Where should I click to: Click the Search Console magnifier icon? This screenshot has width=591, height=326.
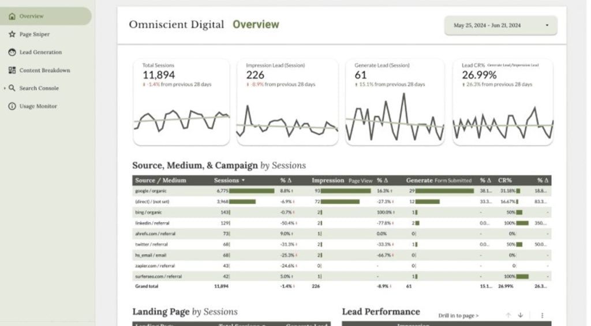[x=12, y=88]
